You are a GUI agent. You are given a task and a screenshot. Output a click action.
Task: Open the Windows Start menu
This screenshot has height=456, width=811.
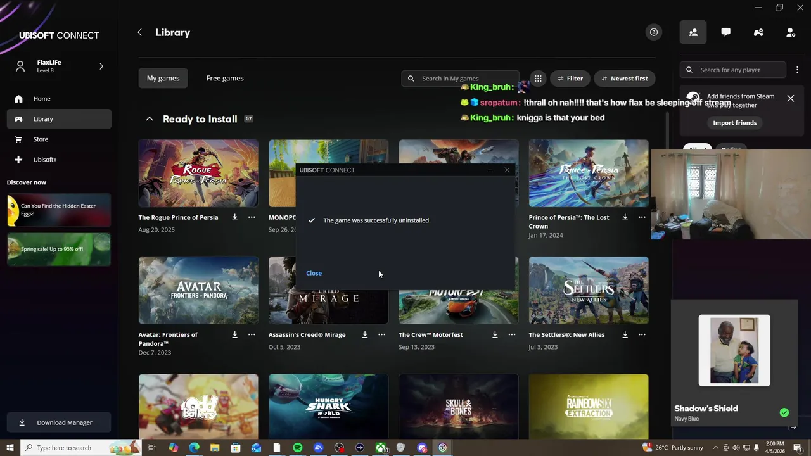(x=10, y=448)
